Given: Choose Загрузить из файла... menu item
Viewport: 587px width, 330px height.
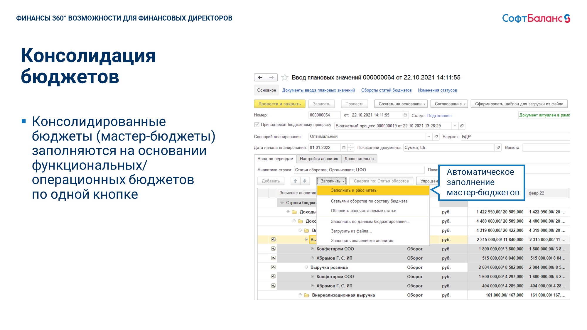Looking at the screenshot, I should click(x=373, y=231).
